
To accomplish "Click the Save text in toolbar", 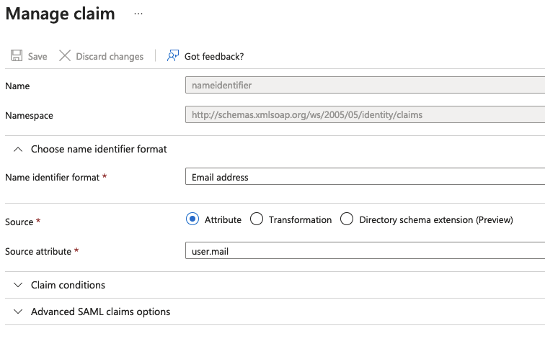I will tap(37, 56).
